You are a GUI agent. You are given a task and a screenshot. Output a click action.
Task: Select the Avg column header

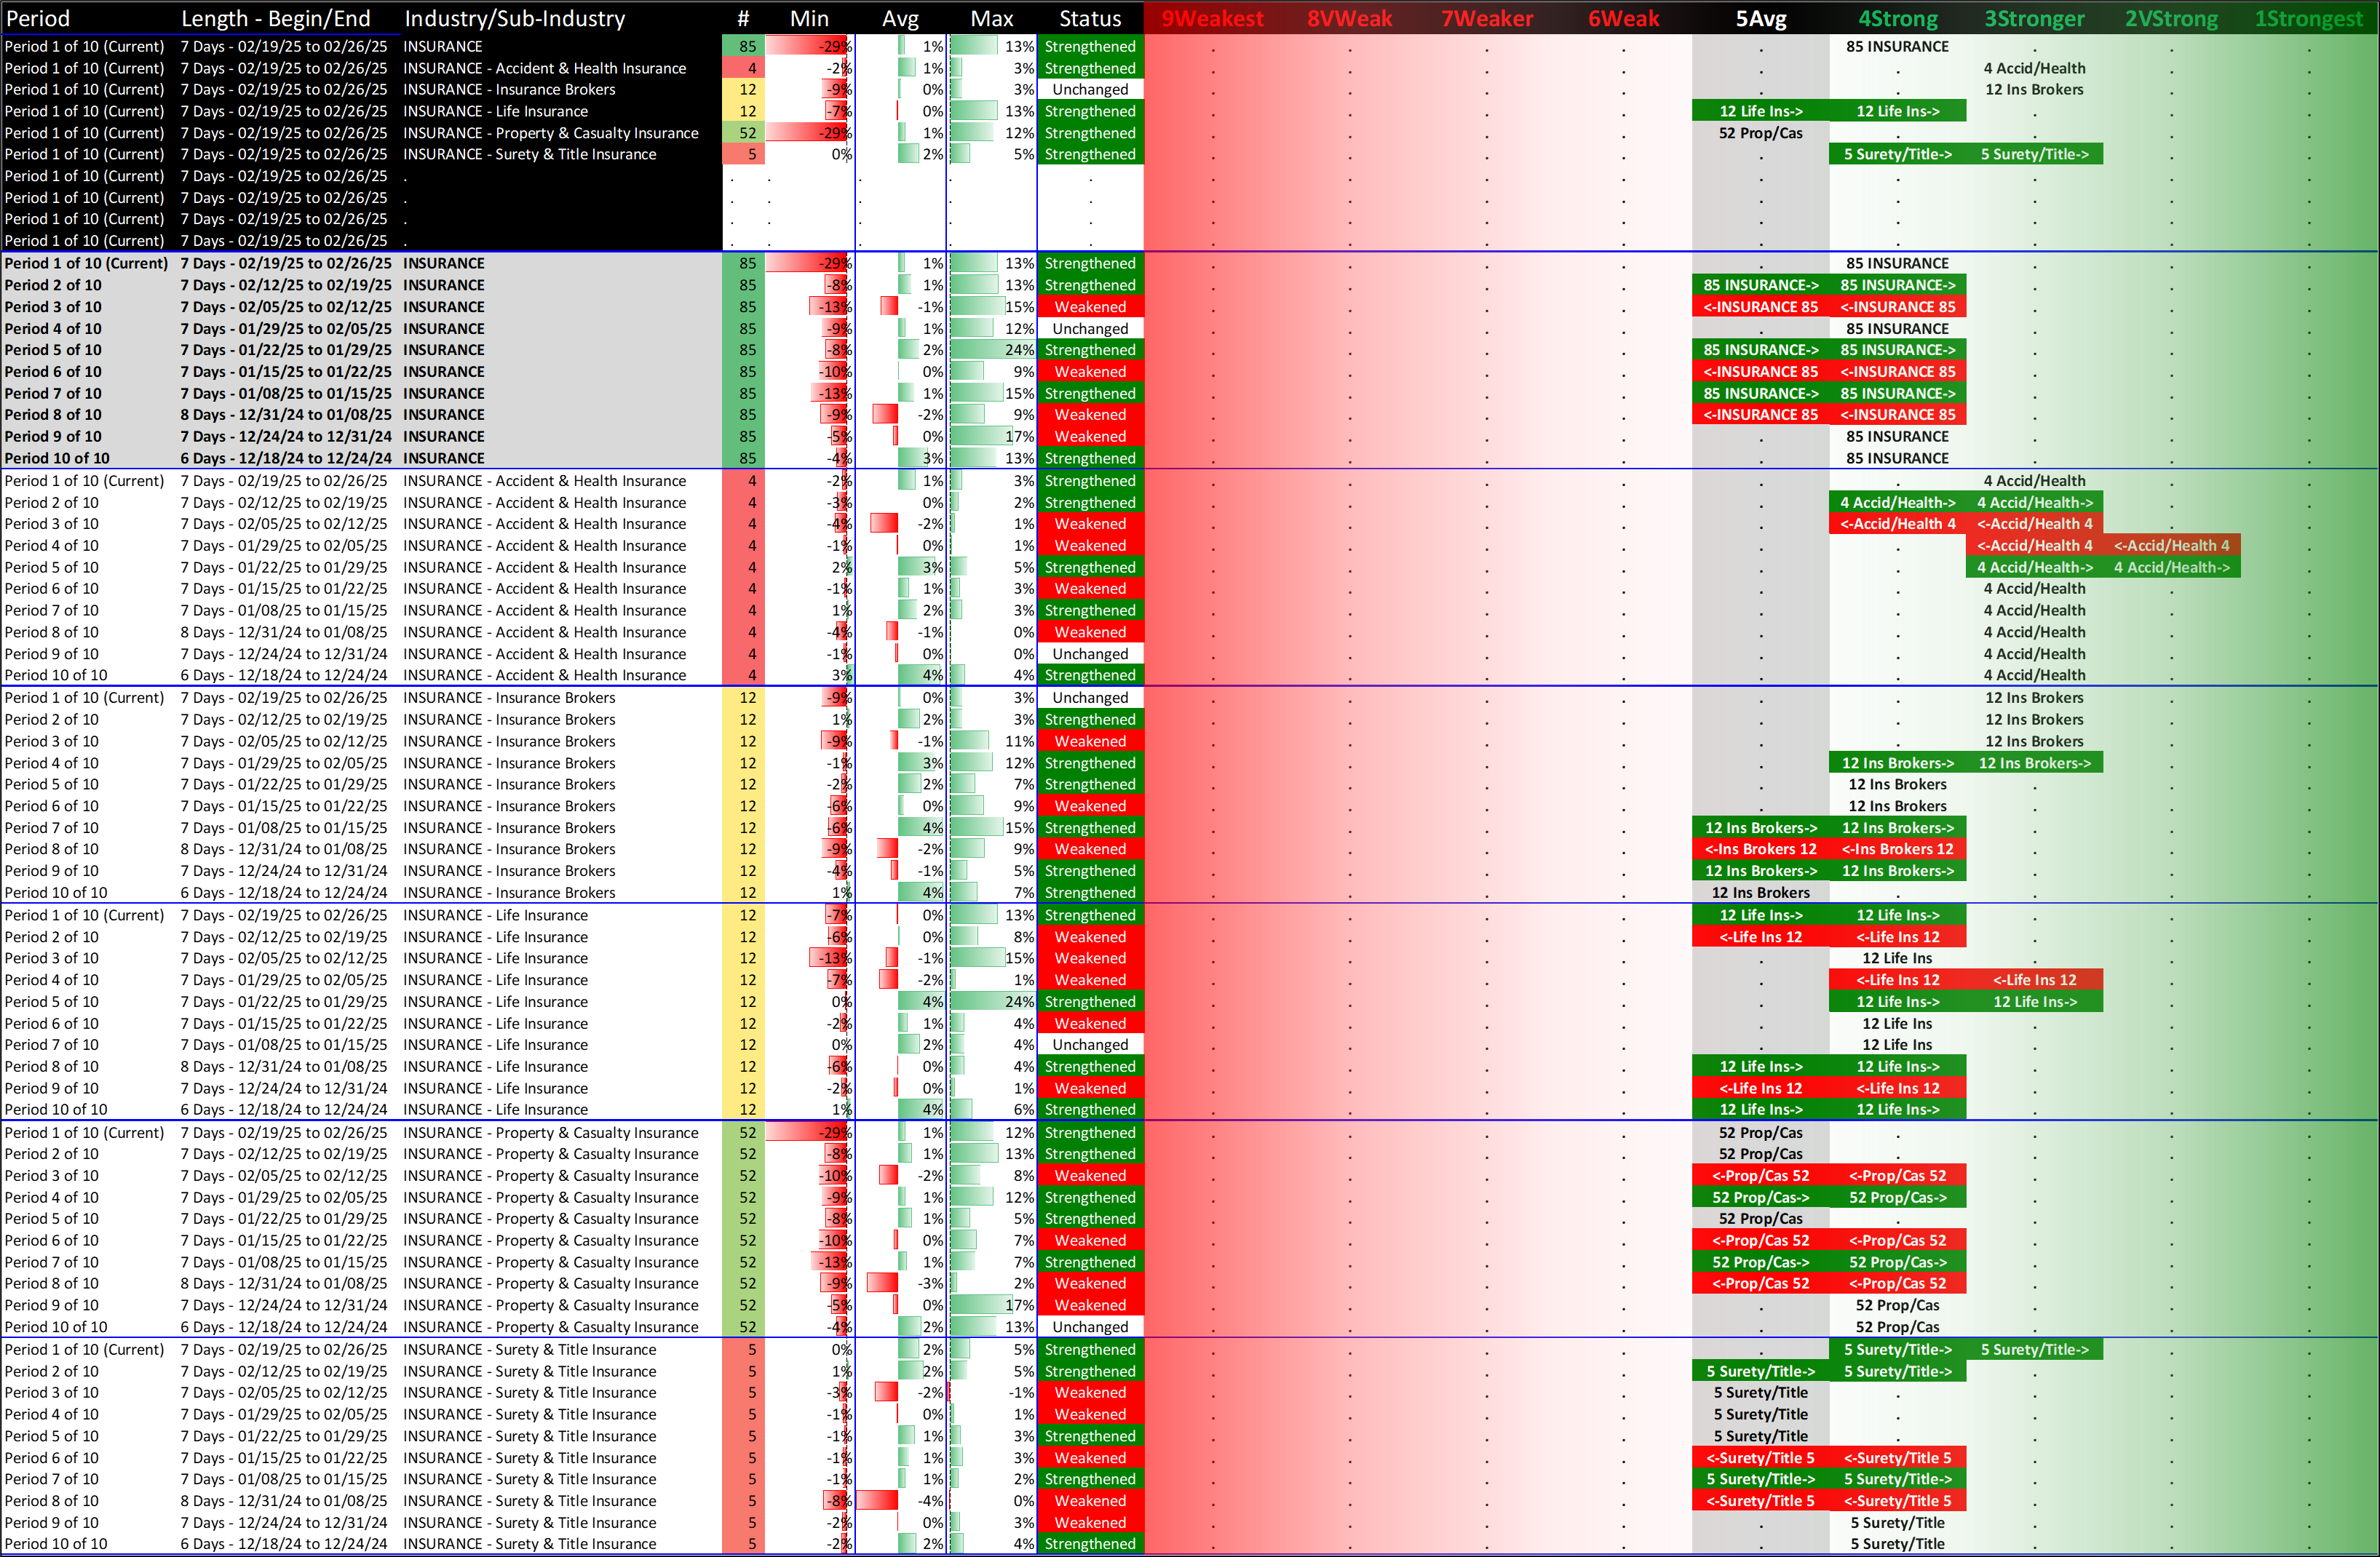(x=900, y=18)
